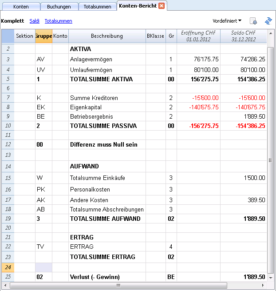Select the empty Gruppe cell in row 24

[x=44, y=267]
